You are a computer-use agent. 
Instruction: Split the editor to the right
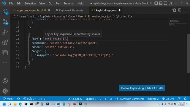(x=180, y=10)
